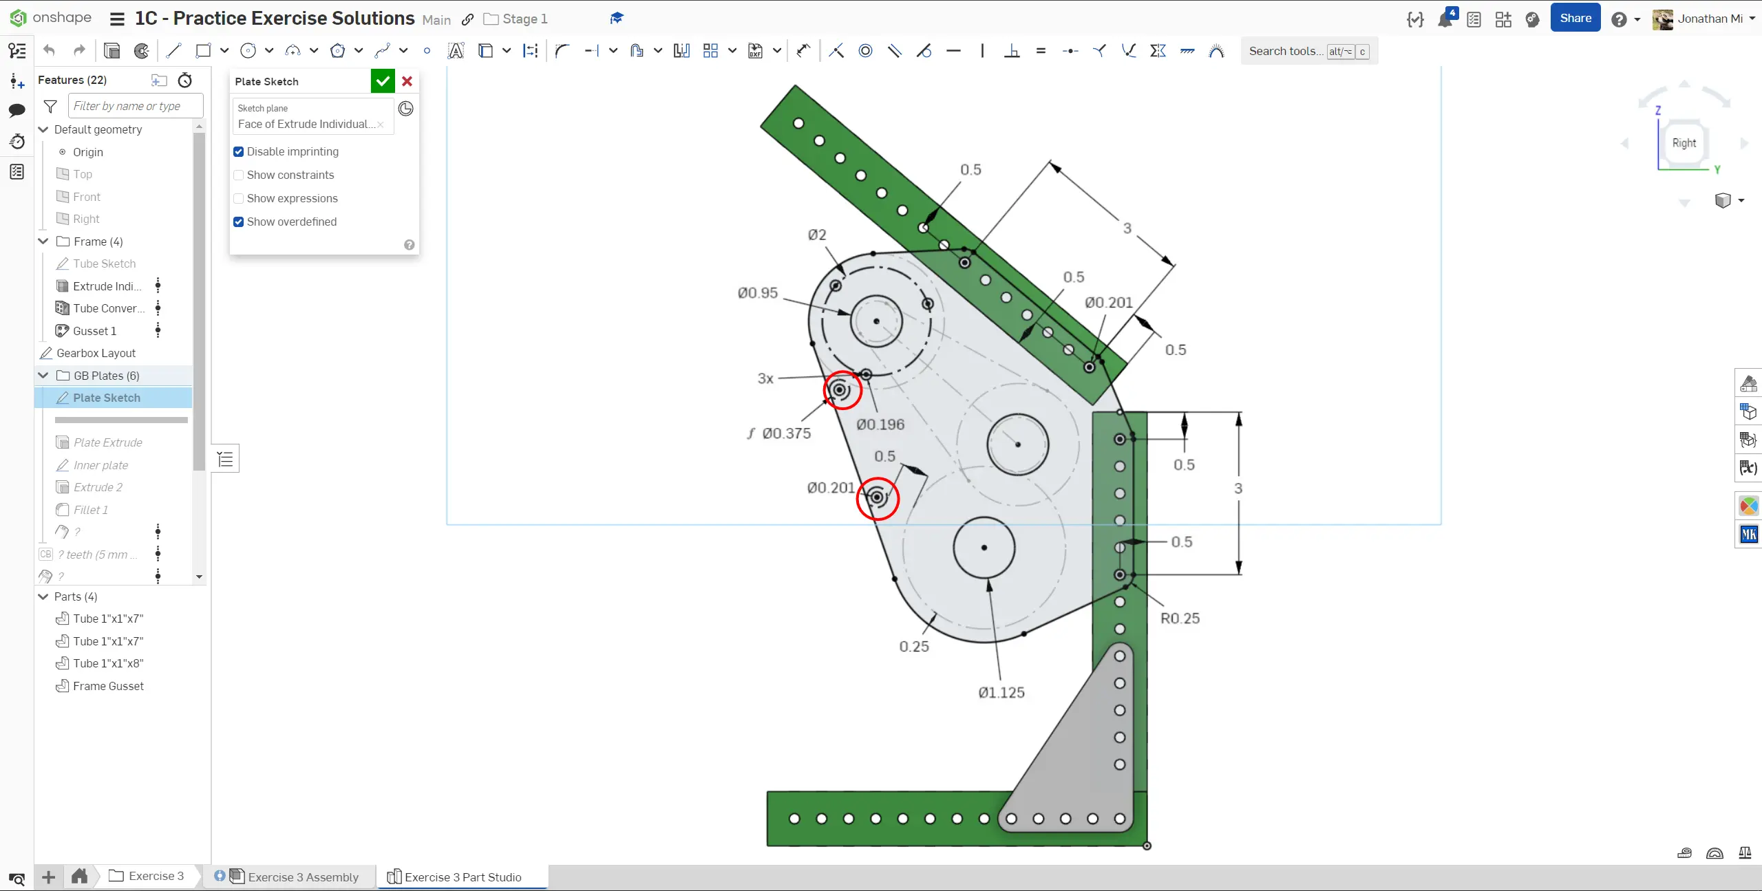Select the Sketch fillet tool
Image resolution: width=1762 pixels, height=891 pixels.
(562, 50)
